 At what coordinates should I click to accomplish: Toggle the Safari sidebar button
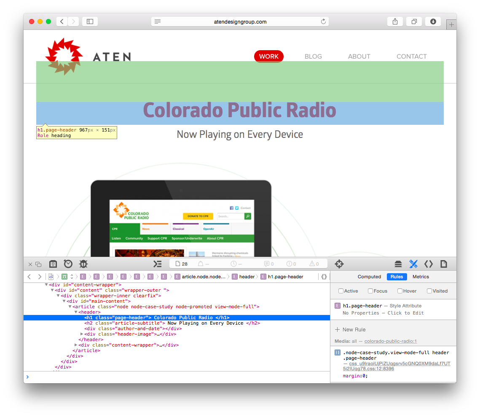pyautogui.click(x=90, y=22)
